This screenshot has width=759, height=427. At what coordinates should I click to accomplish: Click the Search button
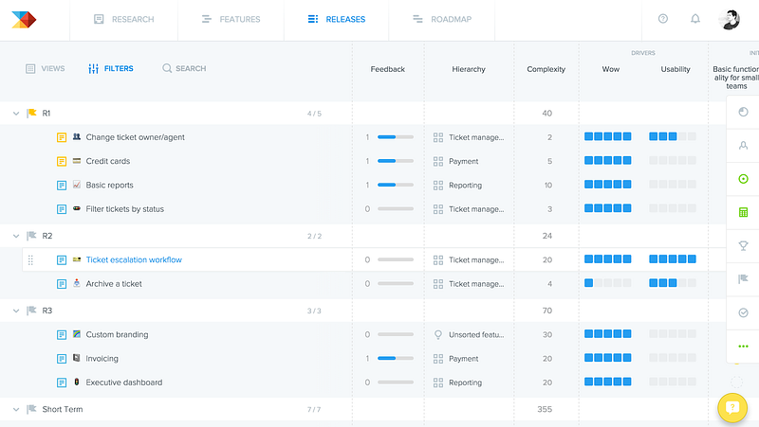pyautogui.click(x=184, y=68)
